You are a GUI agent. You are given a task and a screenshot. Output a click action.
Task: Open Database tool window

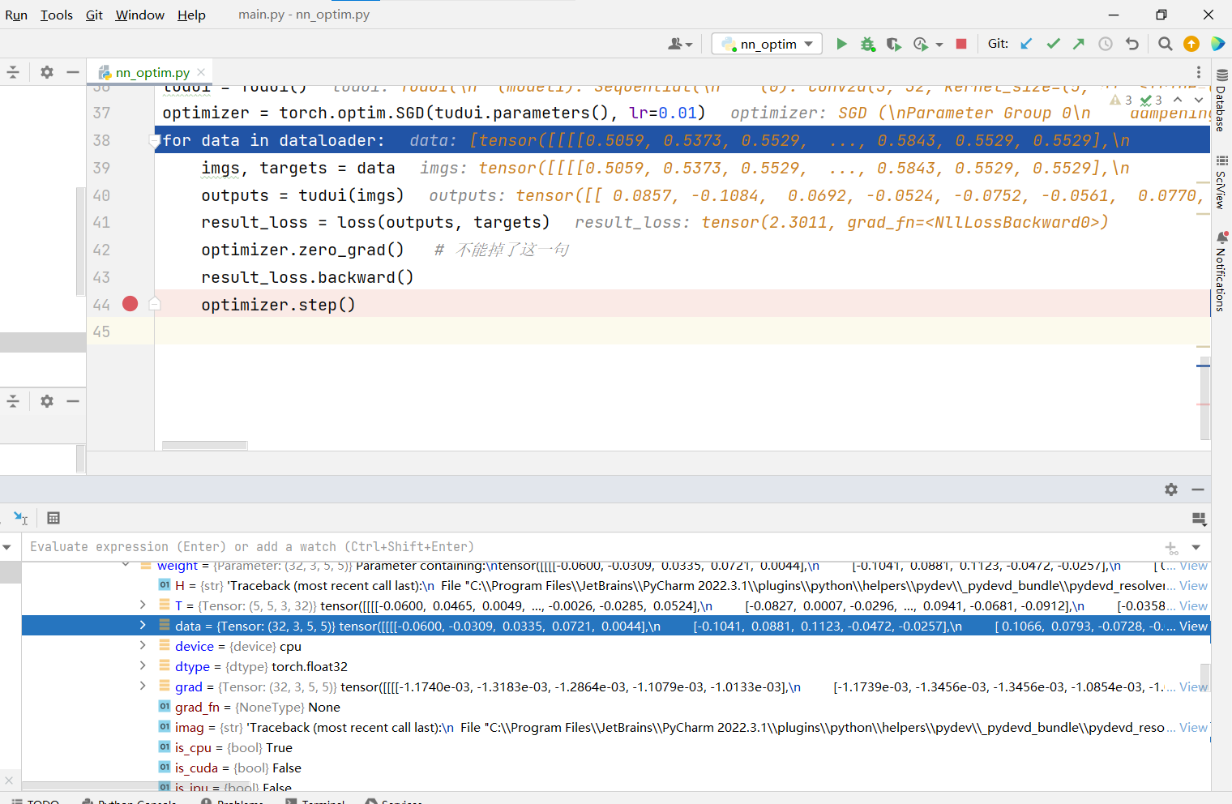1221,100
